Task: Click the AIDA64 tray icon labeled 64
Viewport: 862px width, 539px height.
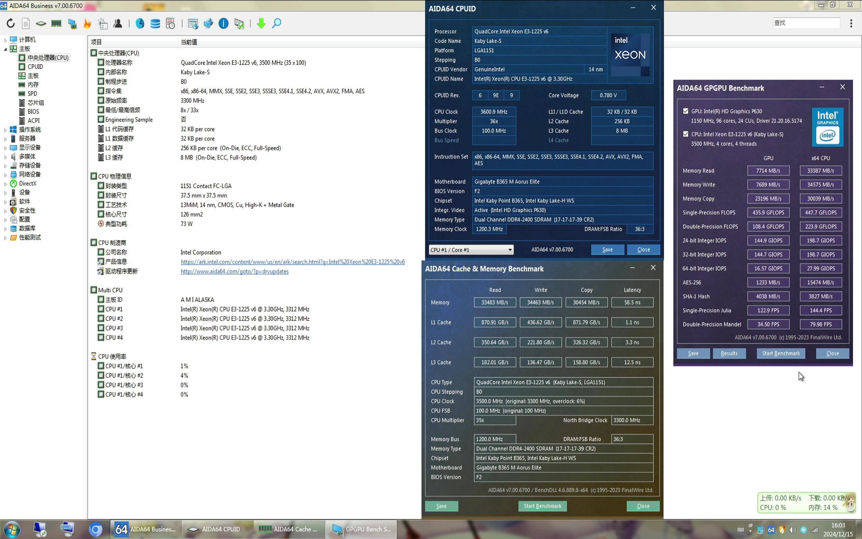Action: 771,530
